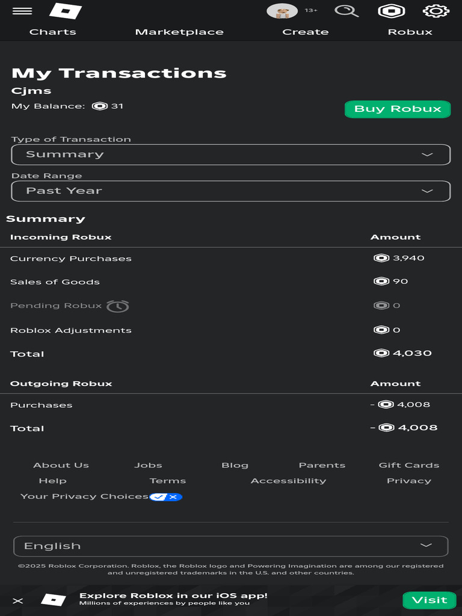This screenshot has width=462, height=616.
Task: Open the Robux tab
Action: (410, 32)
